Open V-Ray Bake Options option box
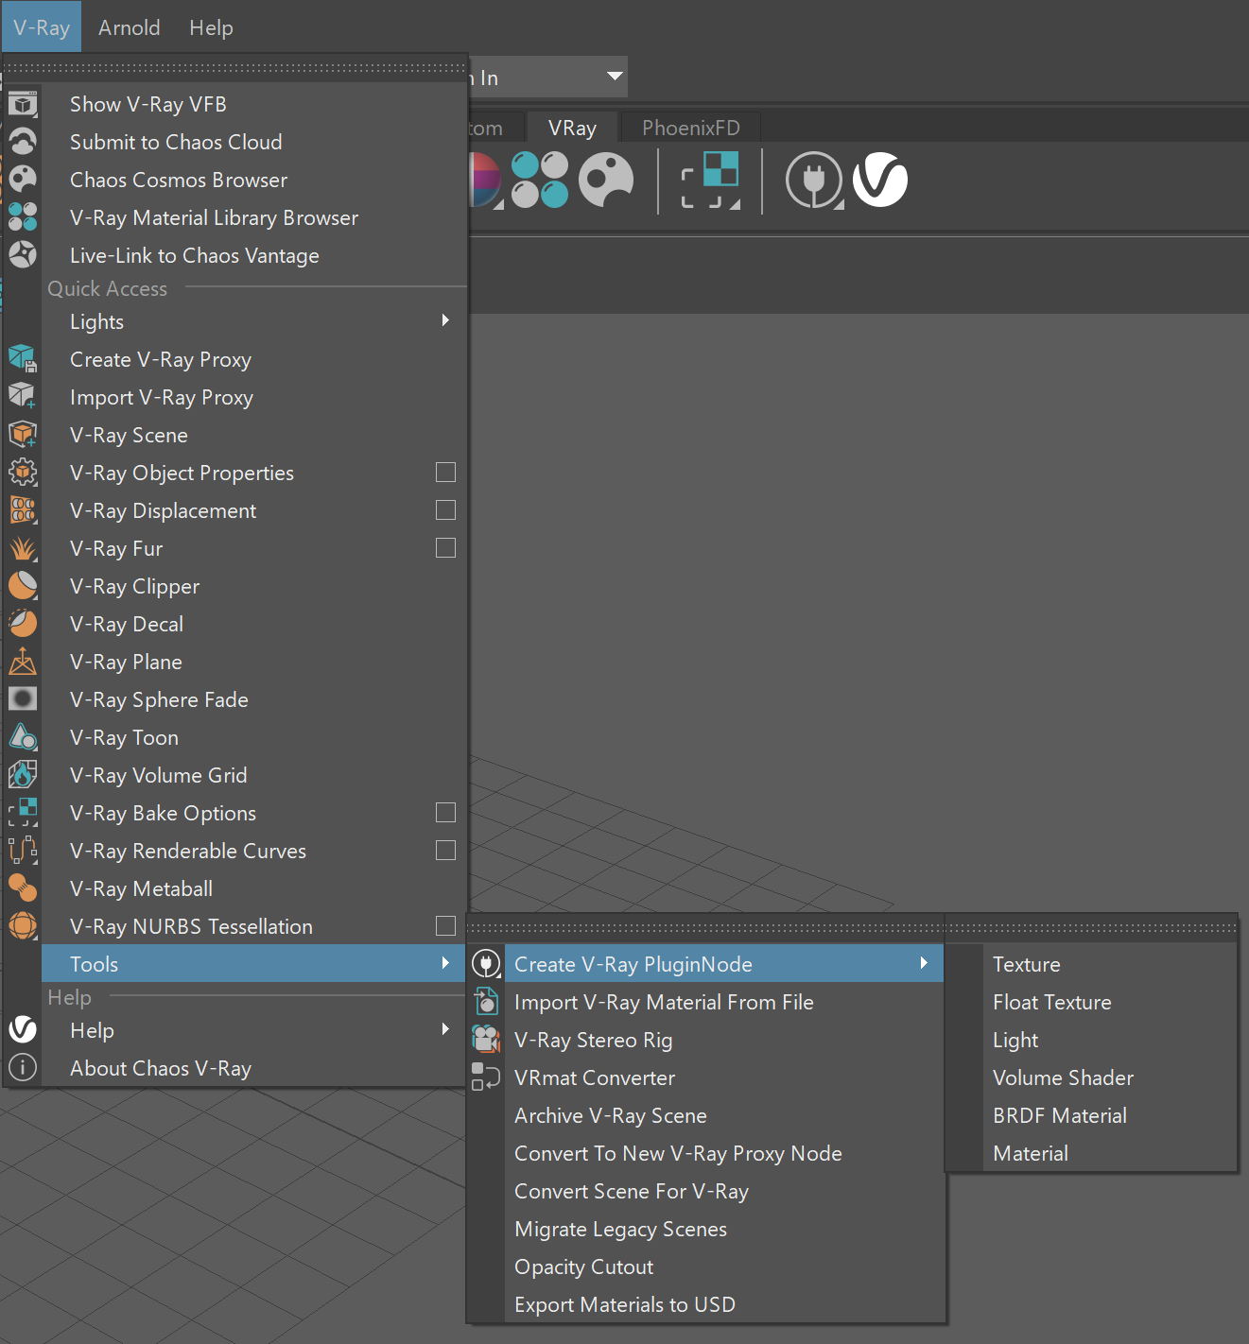1249x1344 pixels. point(445,812)
